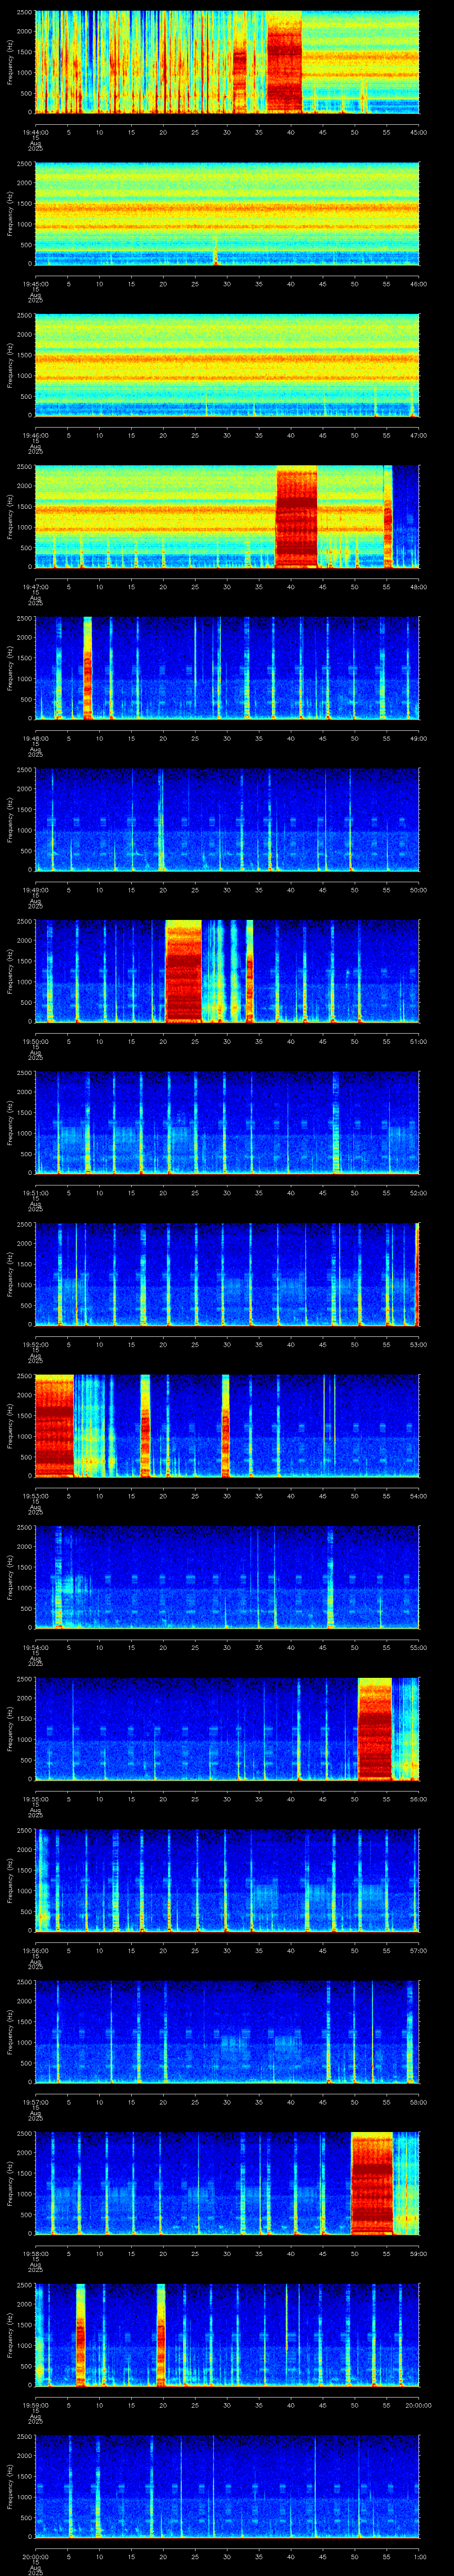
Task: Click the red burst in the 19:55 spectrogram
Action: (x=375, y=1729)
